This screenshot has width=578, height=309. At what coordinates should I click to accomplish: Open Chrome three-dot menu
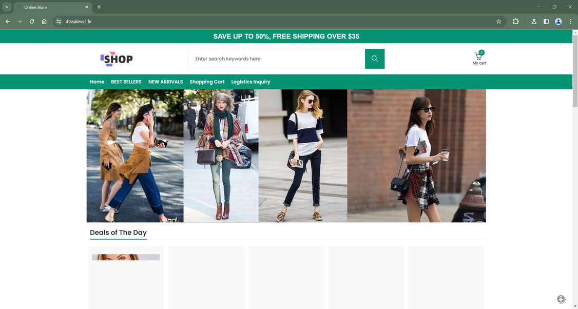pos(570,22)
